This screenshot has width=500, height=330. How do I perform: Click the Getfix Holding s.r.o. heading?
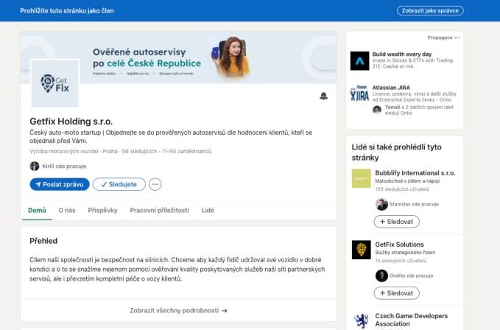click(x=71, y=121)
